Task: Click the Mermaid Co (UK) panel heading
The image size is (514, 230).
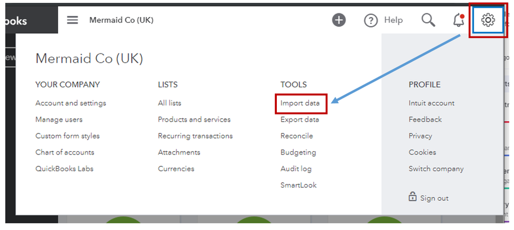Action: coord(89,59)
